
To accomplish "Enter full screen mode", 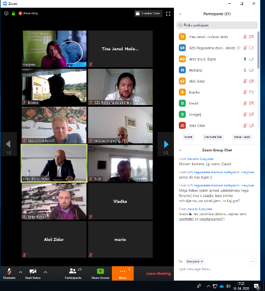I will point(168,14).
